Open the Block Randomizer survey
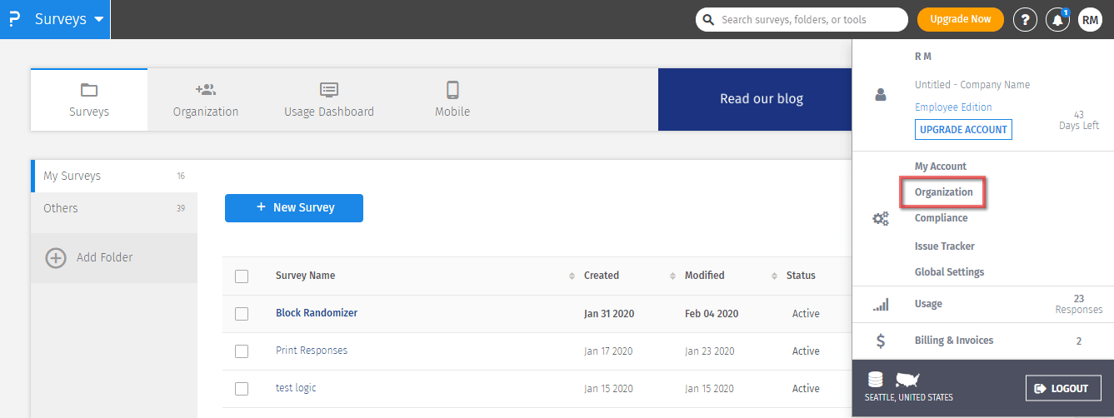The image size is (1114, 418). click(x=317, y=313)
